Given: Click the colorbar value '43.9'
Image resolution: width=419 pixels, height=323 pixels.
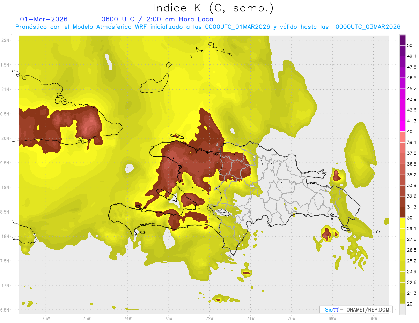Looking at the screenshot, I should pos(412,100).
